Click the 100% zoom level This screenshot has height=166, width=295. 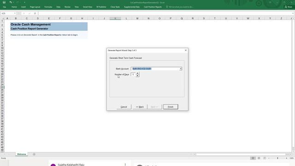(291, 158)
